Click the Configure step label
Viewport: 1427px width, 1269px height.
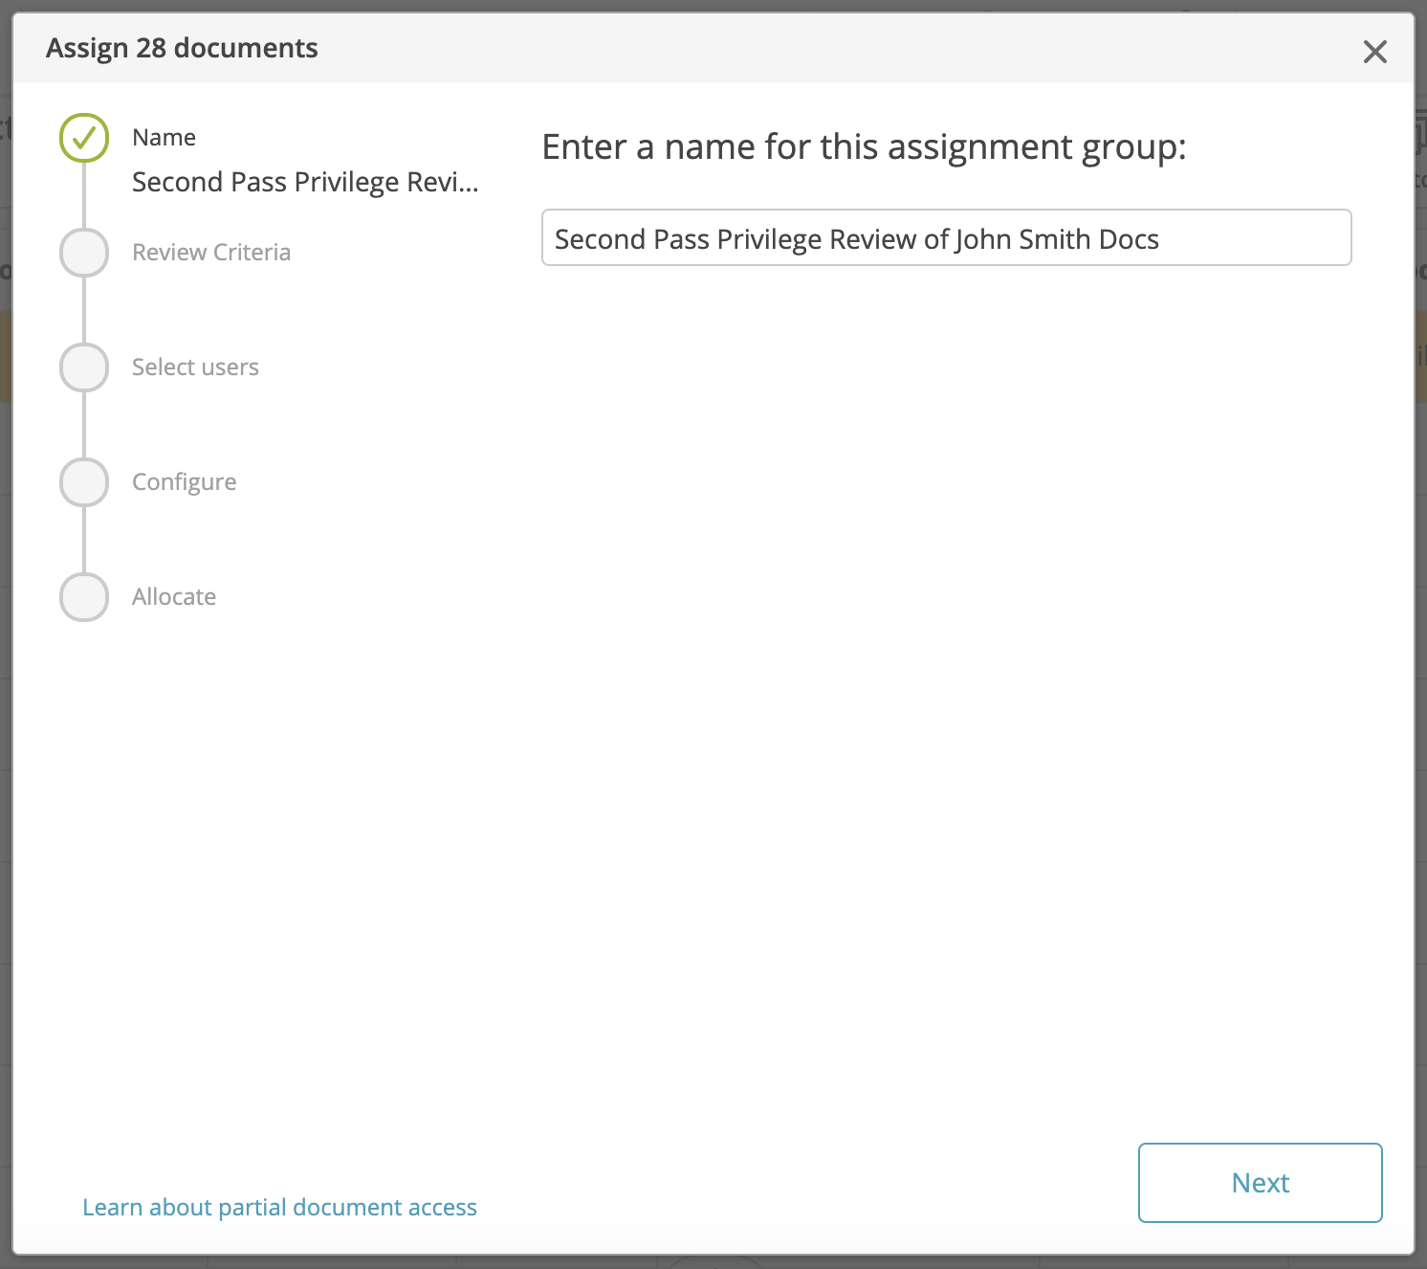pos(184,481)
